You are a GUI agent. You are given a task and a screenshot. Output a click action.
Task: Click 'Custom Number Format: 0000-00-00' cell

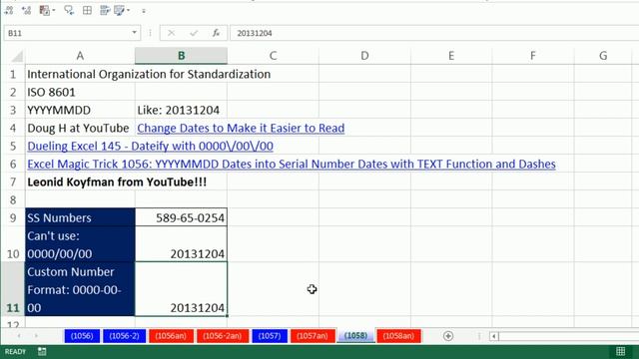point(80,289)
